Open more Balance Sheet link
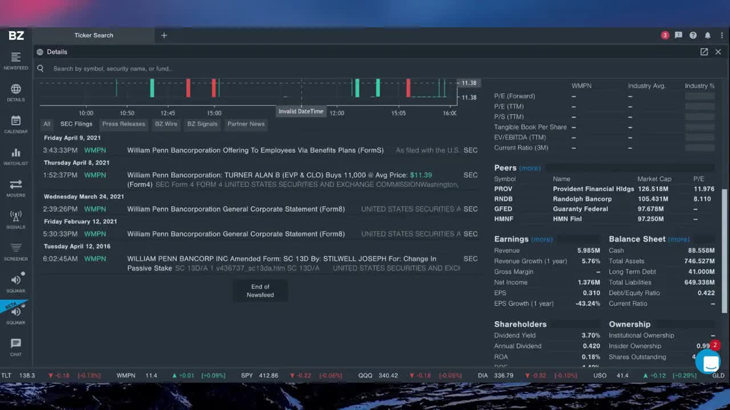The image size is (730, 410). (x=679, y=240)
